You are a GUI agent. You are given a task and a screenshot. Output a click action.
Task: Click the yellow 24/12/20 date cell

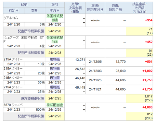point(55,31)
